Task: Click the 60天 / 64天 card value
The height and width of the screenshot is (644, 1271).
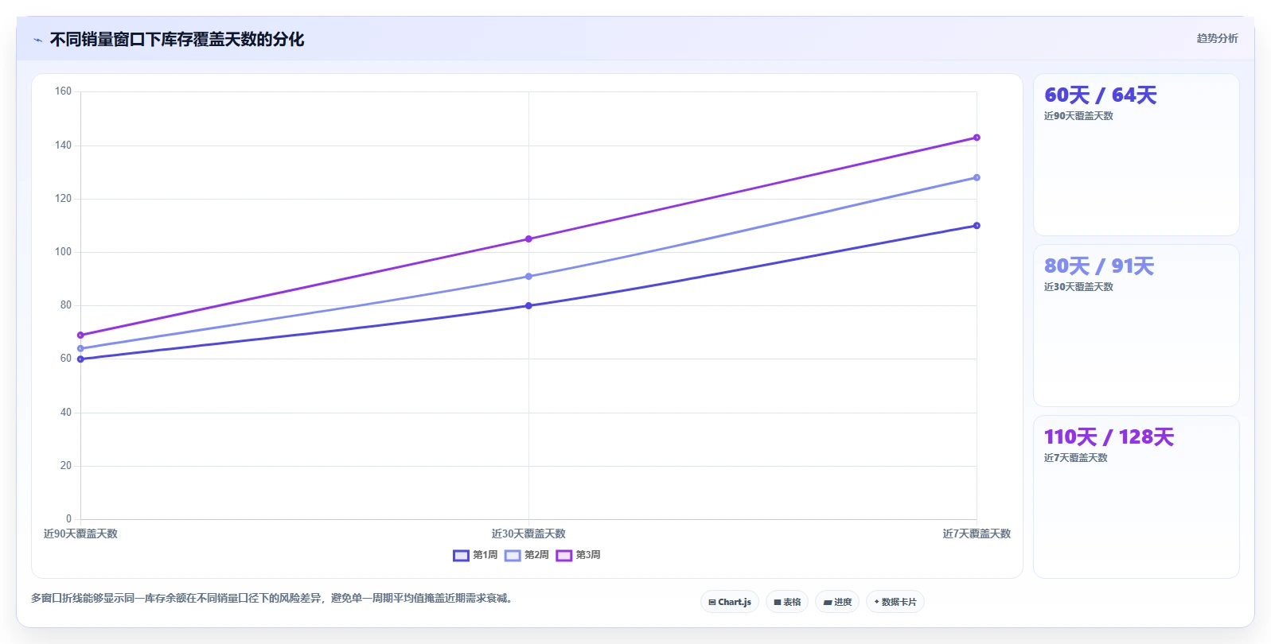Action: point(1100,95)
